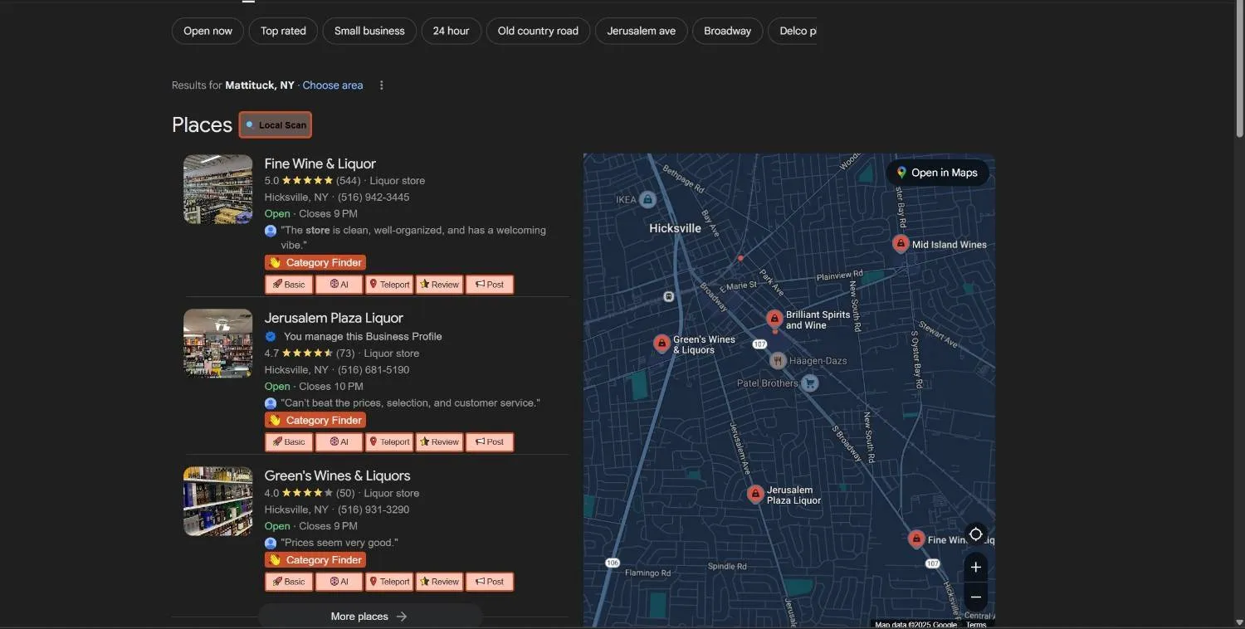Click the Fine Wine & Liquor 544 reviews count
1245x629 pixels.
pos(349,181)
